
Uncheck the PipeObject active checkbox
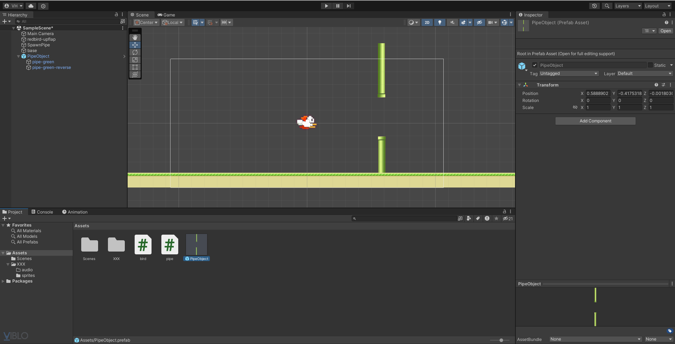[x=535, y=65]
